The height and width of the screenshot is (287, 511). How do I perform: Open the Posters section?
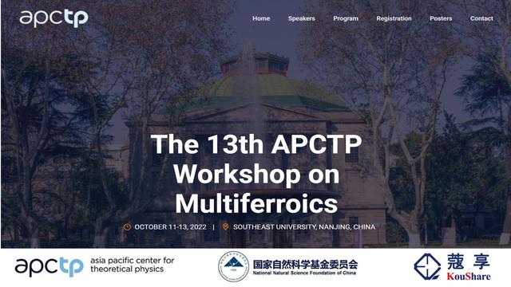tap(441, 18)
